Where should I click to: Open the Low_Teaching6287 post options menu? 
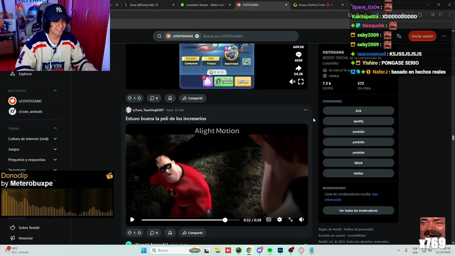click(x=305, y=110)
